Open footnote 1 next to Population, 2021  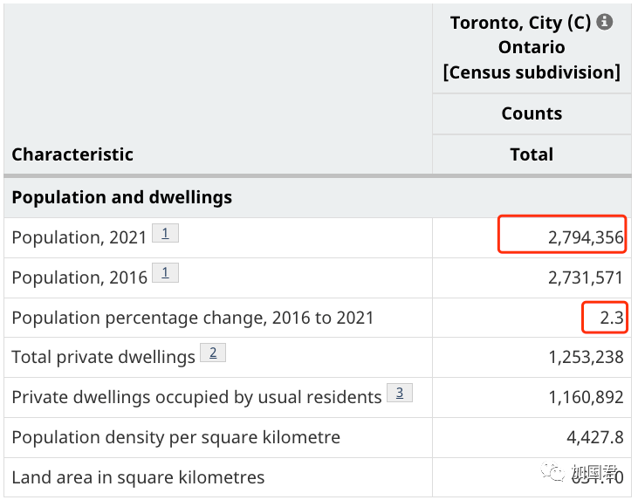pyautogui.click(x=165, y=233)
